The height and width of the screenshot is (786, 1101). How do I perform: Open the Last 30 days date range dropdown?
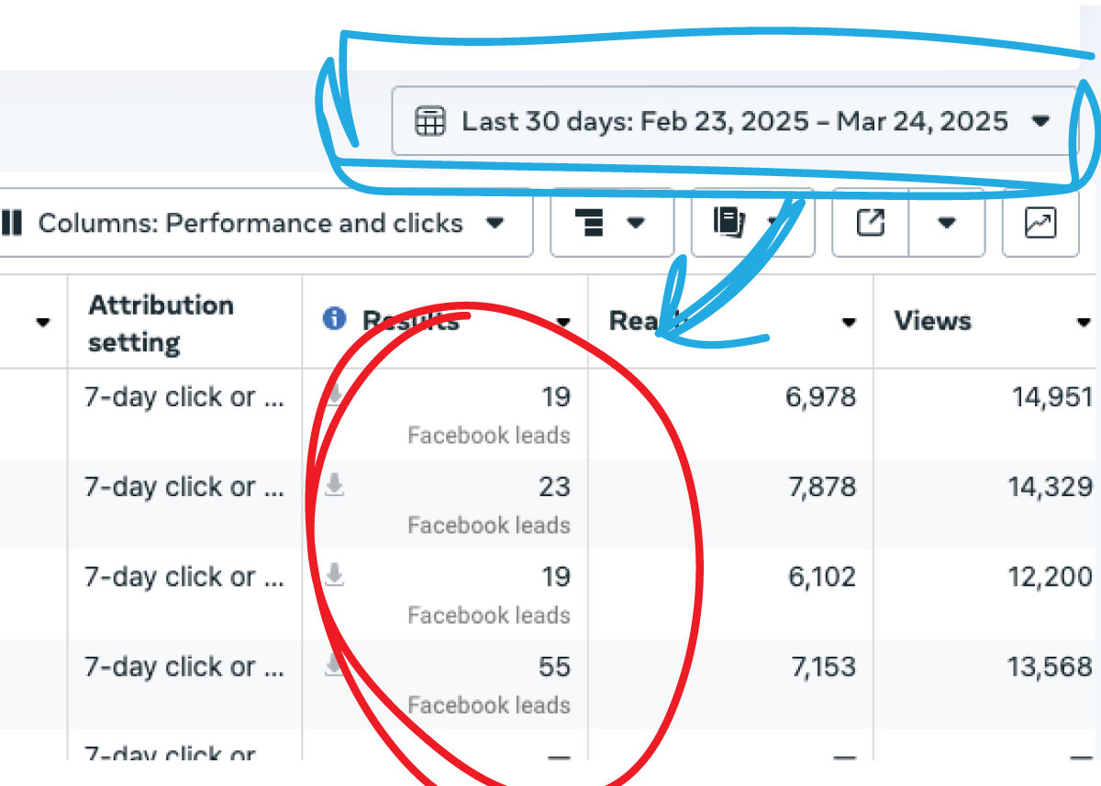[x=734, y=121]
